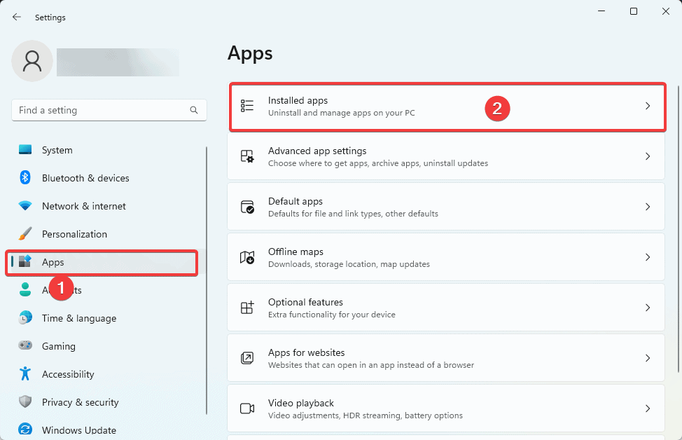This screenshot has width=682, height=440.
Task: Open Advanced app settings
Action: (446, 156)
